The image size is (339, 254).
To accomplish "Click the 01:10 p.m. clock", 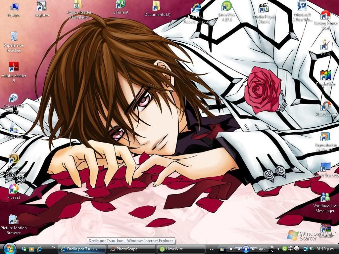I will (x=325, y=249).
